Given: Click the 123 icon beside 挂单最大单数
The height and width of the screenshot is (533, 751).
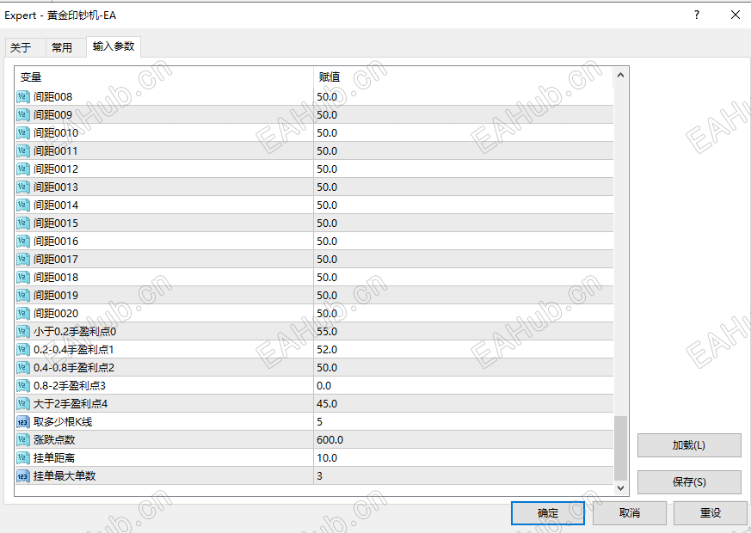Looking at the screenshot, I should point(22,475).
